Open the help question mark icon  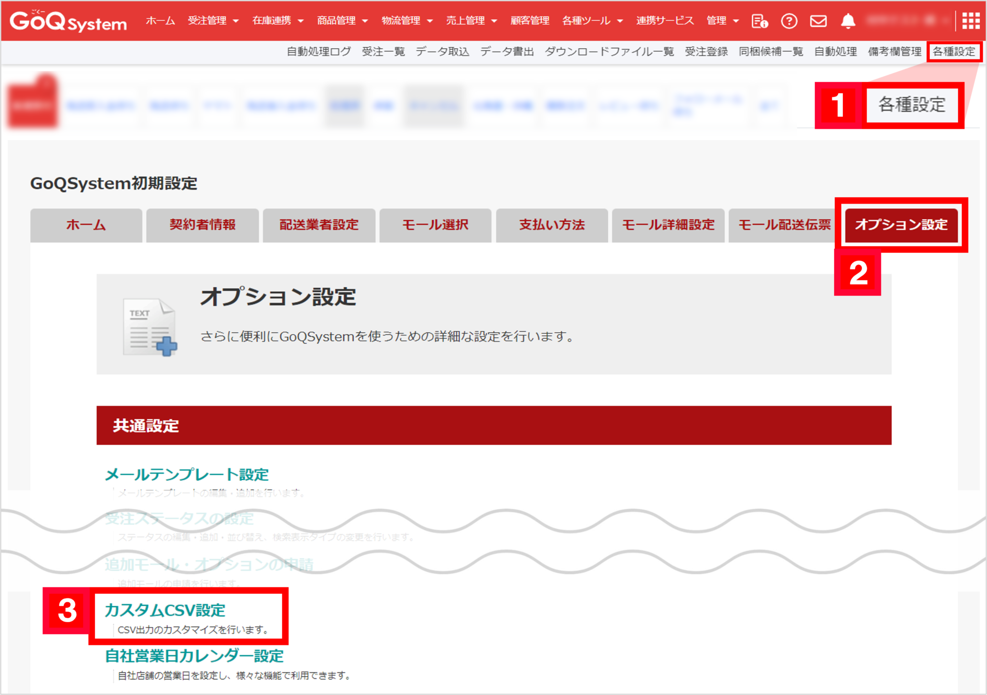(x=790, y=21)
